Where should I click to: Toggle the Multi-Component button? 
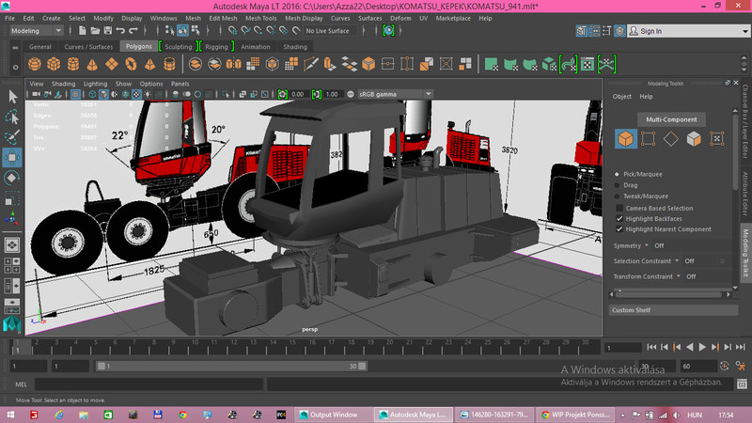point(671,119)
